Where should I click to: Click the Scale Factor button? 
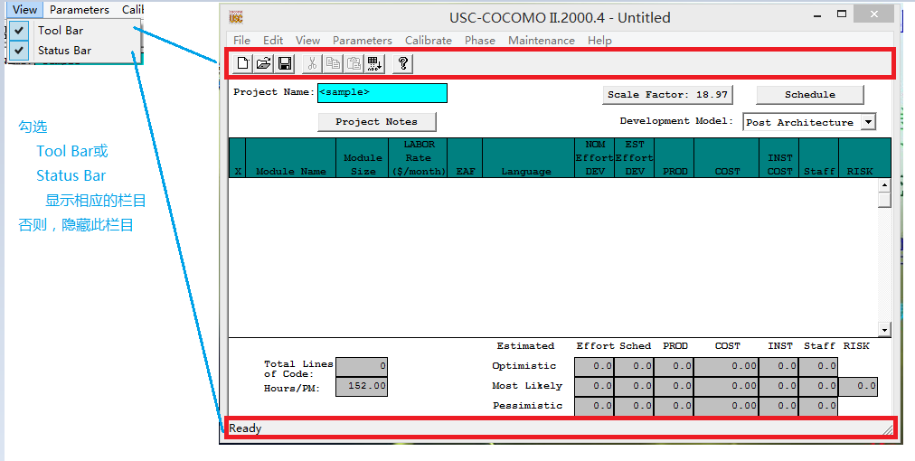pyautogui.click(x=667, y=95)
